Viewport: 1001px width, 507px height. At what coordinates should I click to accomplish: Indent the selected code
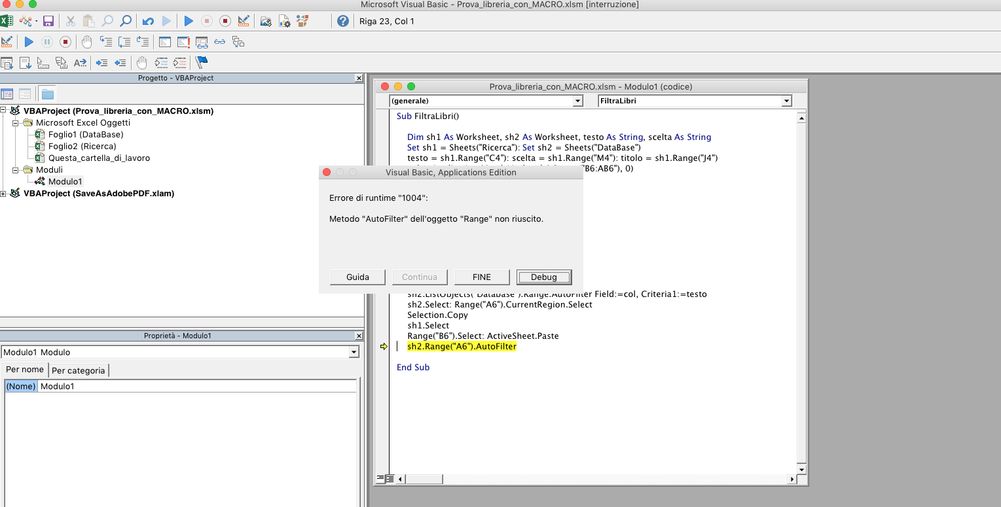102,63
